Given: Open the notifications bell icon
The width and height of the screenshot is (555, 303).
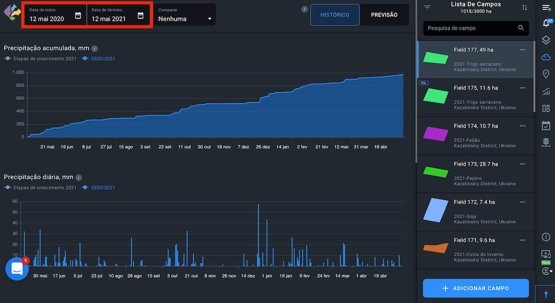Looking at the screenshot, I should tap(546, 23).
